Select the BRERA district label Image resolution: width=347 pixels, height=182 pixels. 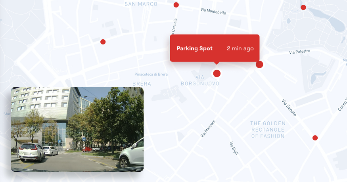pyautogui.click(x=142, y=84)
